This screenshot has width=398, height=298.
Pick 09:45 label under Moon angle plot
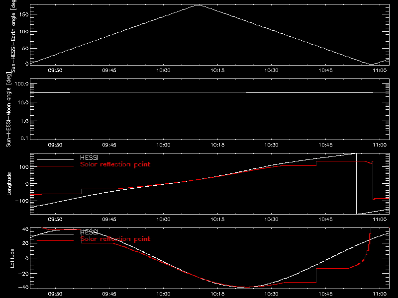(109, 145)
